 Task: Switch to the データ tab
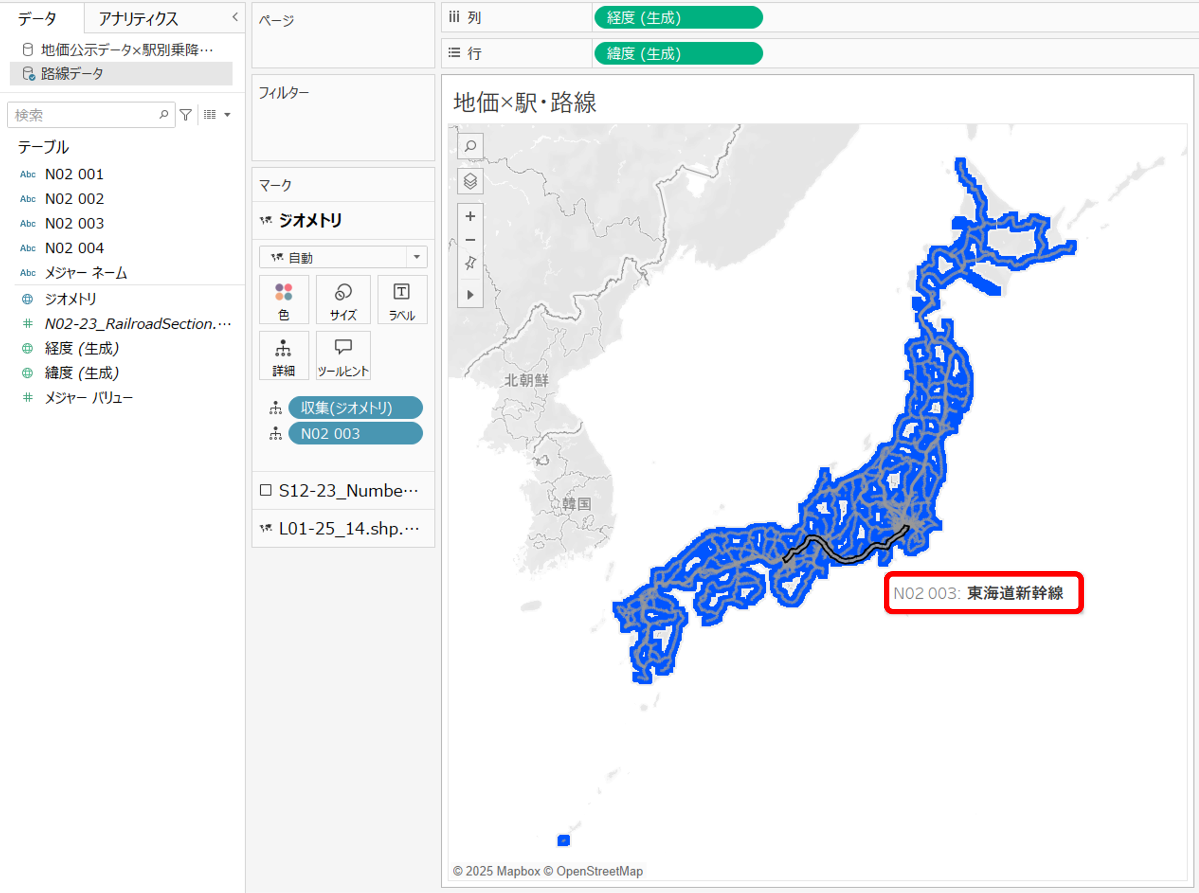click(x=37, y=19)
